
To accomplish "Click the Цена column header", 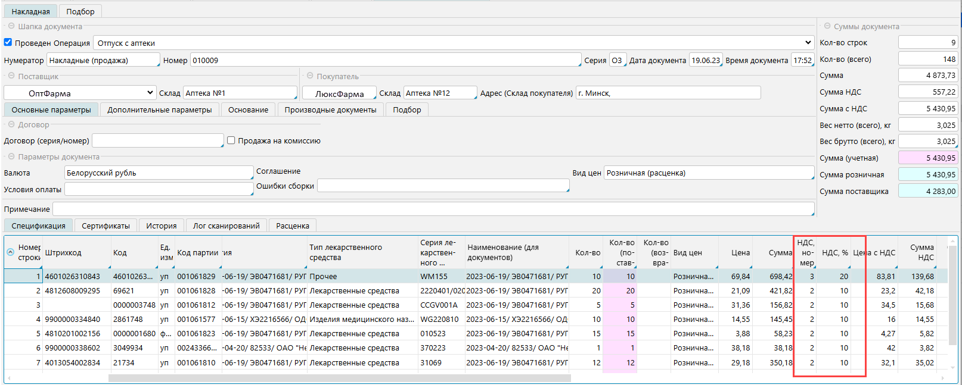I will [740, 253].
